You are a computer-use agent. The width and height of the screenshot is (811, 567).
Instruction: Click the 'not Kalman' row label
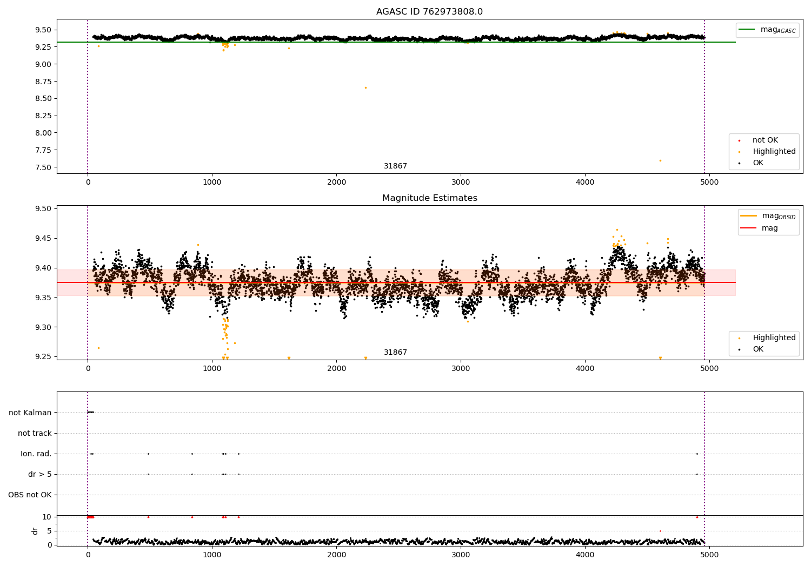click(30, 413)
